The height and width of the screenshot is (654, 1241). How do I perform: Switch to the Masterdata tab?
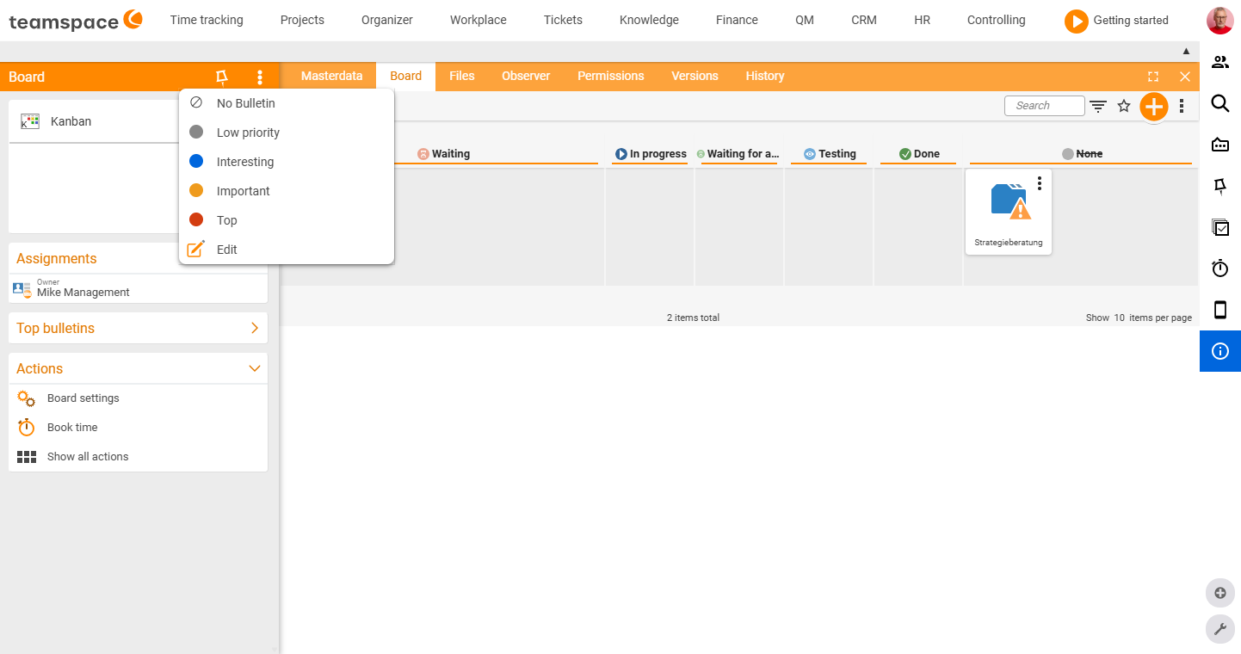tap(331, 76)
